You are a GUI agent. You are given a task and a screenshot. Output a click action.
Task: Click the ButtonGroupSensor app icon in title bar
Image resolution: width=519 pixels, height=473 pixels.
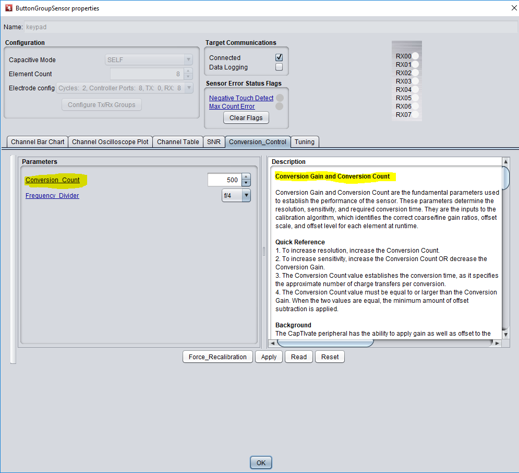[8, 8]
